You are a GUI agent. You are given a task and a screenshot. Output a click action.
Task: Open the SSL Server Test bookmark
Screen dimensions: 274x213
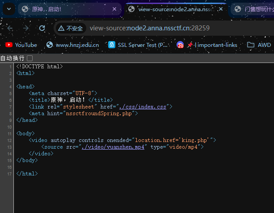tap(138, 45)
